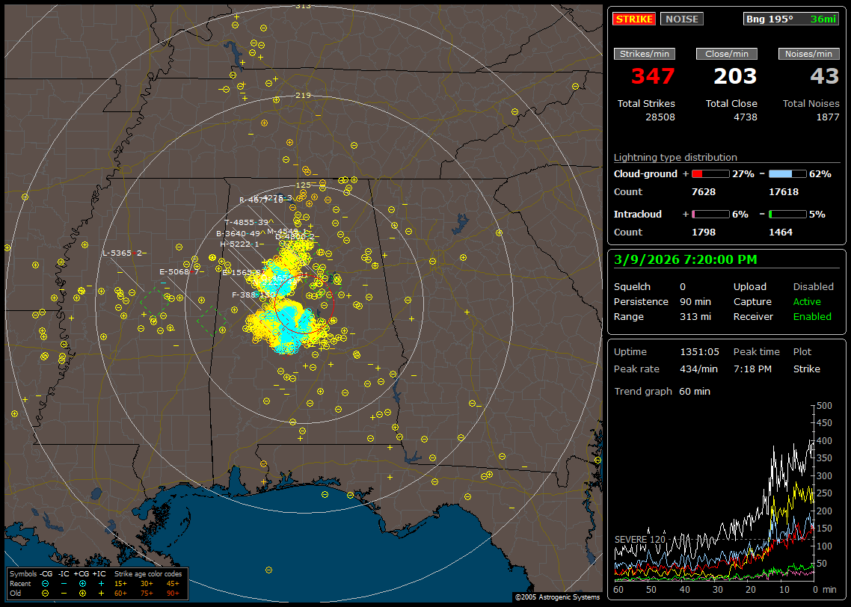
Task: Select the Noises/min label button
Action: coord(809,54)
